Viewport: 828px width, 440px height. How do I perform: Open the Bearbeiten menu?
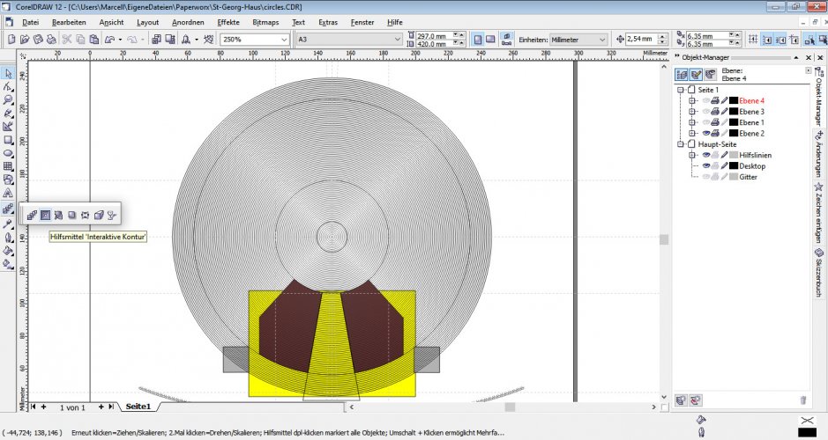tap(69, 22)
